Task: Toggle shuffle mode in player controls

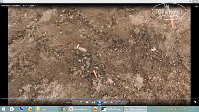Action: (x=76, y=102)
